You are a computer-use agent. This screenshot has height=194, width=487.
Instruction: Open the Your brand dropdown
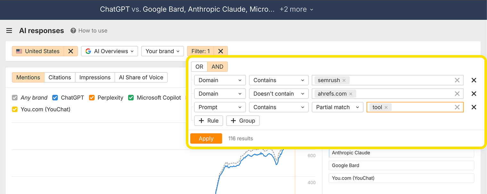[x=162, y=51]
